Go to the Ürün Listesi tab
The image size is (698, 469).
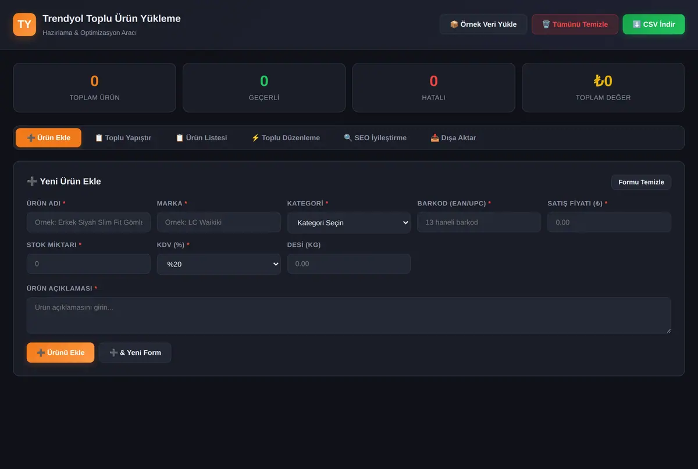[201, 138]
